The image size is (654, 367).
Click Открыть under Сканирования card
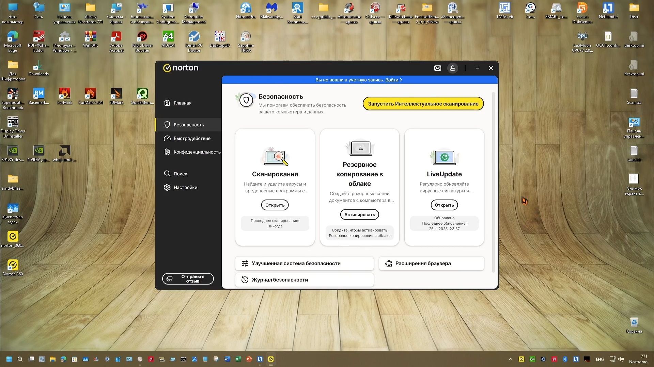coord(275,205)
